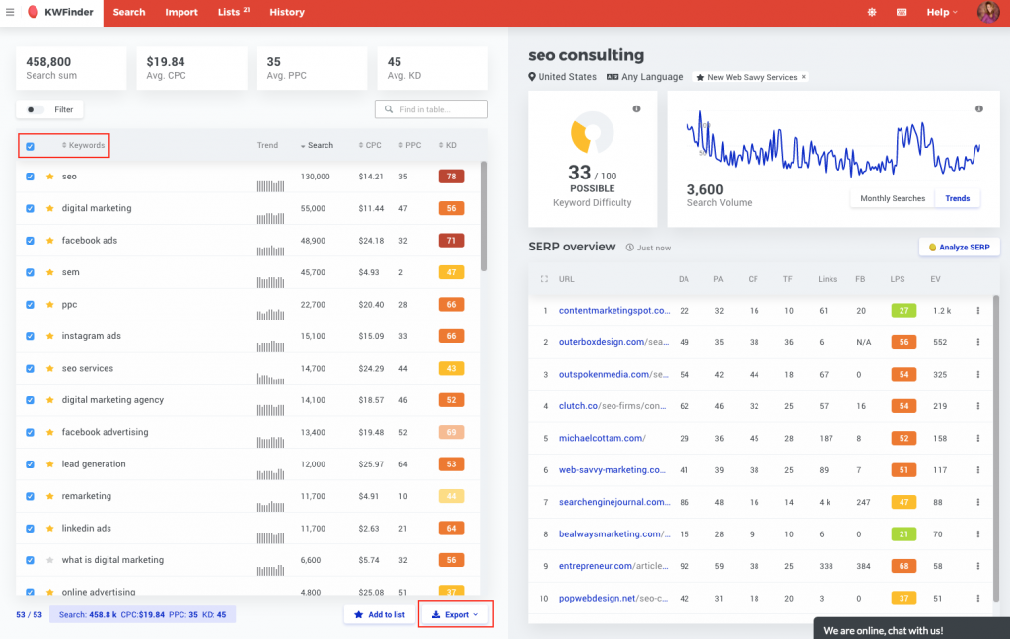
Task: Open more options for clutch.co row
Action: pos(977,406)
